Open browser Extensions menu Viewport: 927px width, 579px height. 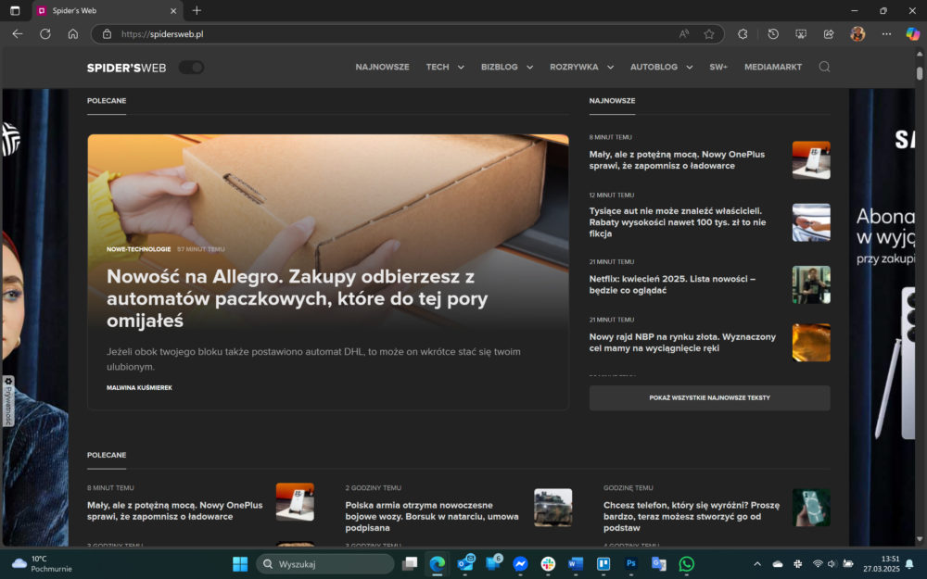[743, 34]
